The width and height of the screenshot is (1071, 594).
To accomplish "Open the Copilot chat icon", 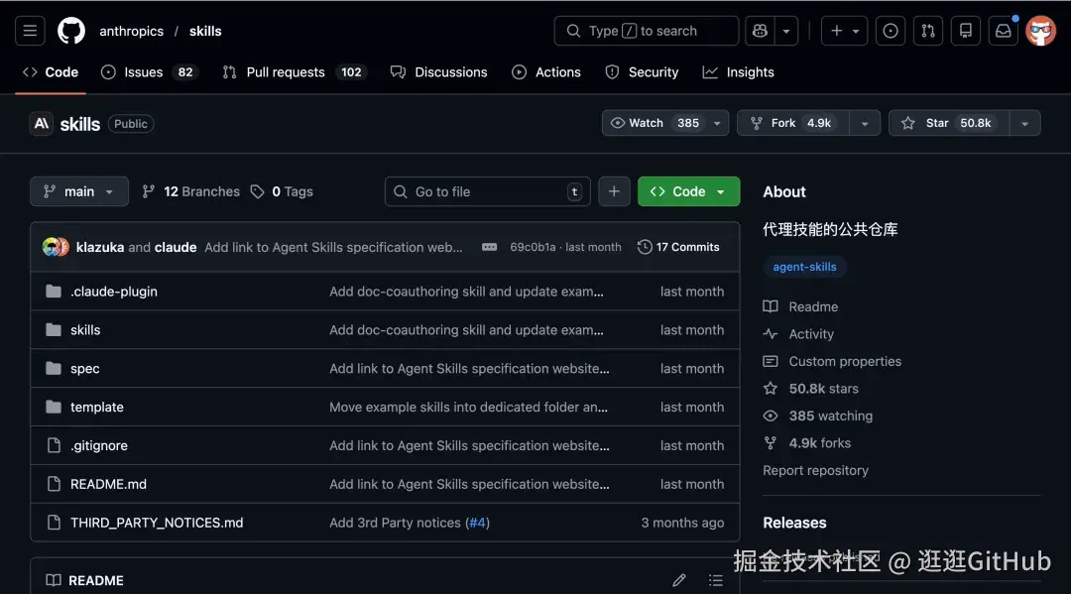I will coord(760,31).
